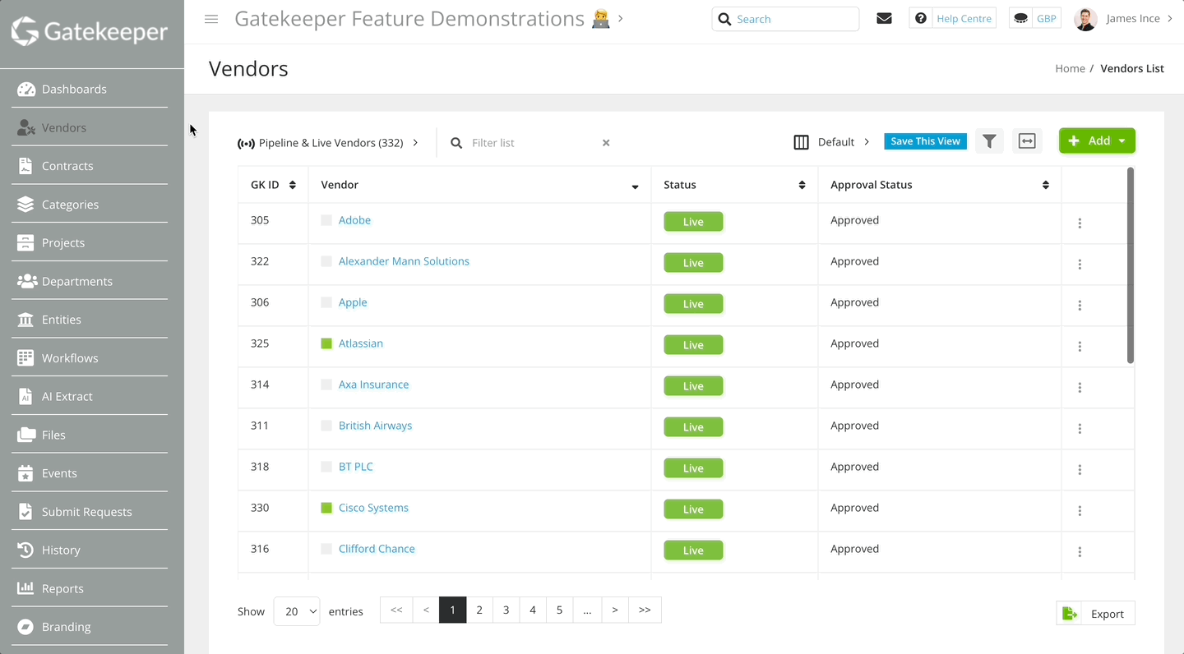Check the checkbox next to Apple

click(x=326, y=303)
